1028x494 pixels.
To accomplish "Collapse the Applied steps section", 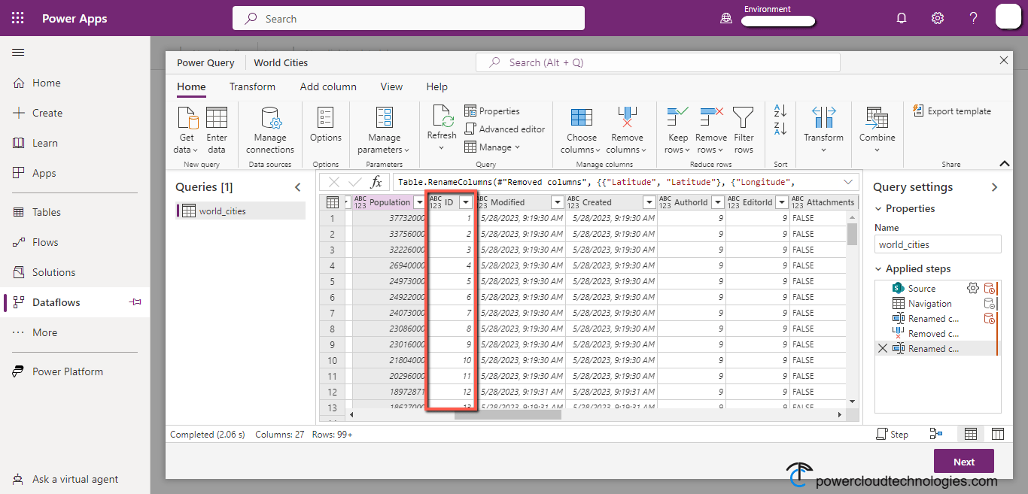I will pyautogui.click(x=879, y=268).
